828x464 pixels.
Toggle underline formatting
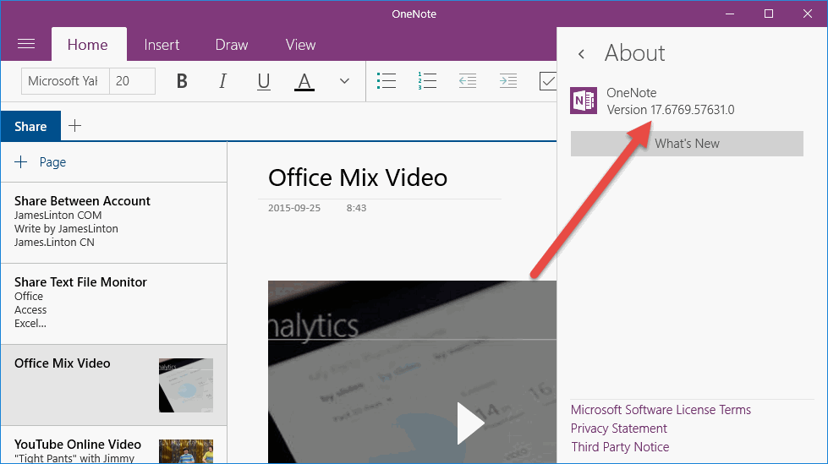(264, 81)
